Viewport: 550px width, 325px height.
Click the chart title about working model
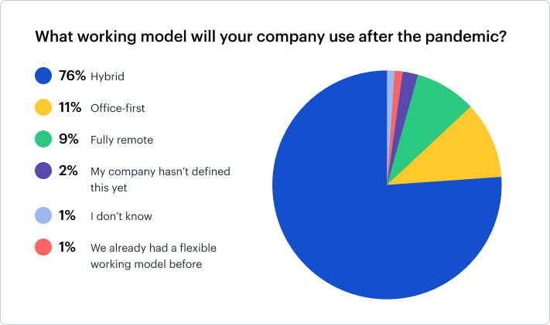(x=271, y=36)
